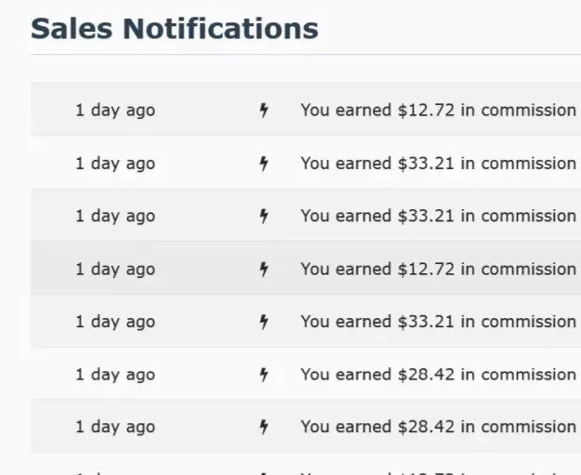This screenshot has width=581, height=475.
Task: Click the lightning icon in the fourth notification row
Action: click(264, 269)
